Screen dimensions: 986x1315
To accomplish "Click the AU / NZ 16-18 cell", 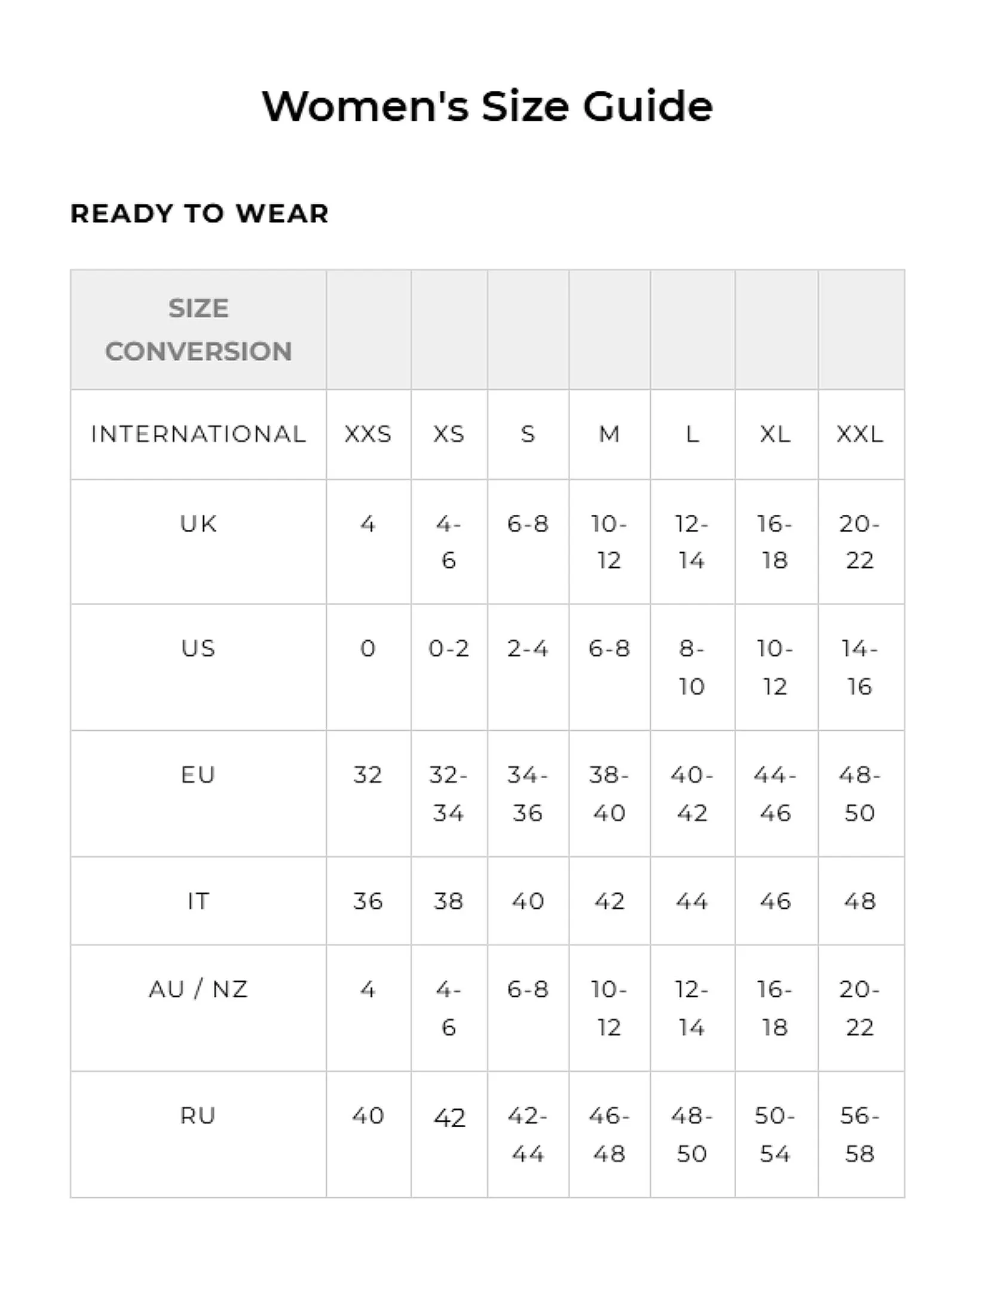I will (775, 1008).
